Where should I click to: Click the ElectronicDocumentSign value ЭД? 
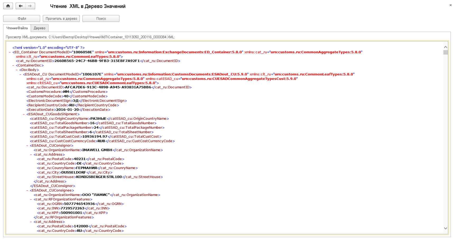point(76,101)
